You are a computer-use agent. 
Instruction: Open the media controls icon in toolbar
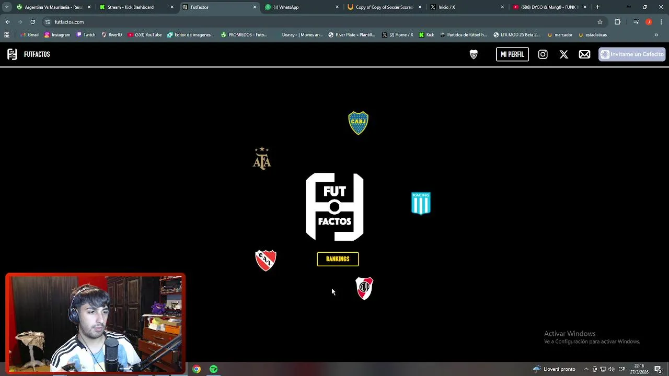pos(636,22)
